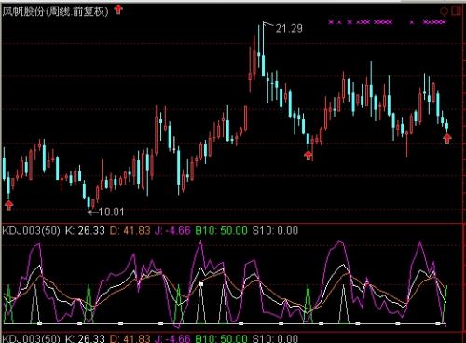Screen dimensions: 466x343
Task: Toggle the D: 41.83 line label
Action: tap(130, 231)
